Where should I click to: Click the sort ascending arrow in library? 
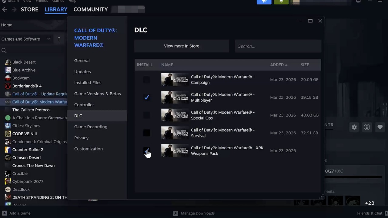click(59, 39)
